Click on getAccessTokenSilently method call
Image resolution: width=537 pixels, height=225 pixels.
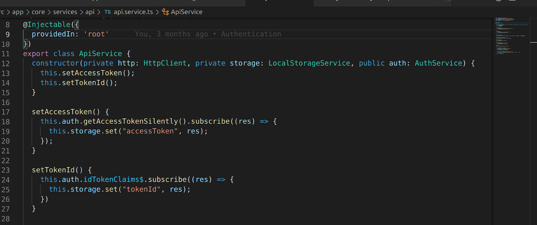tap(131, 121)
